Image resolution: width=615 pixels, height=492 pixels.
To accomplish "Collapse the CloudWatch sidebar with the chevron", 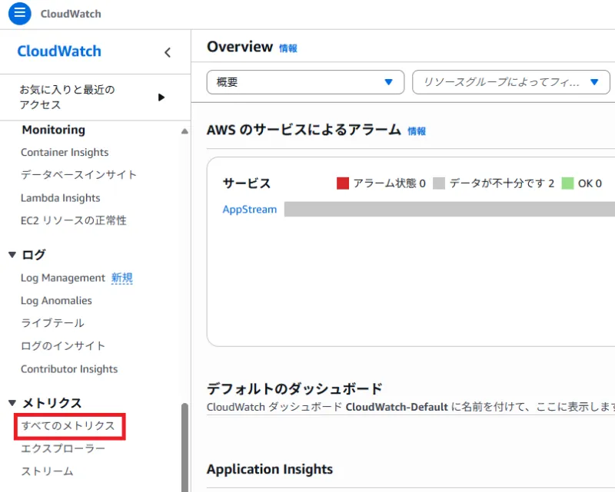I will (168, 52).
